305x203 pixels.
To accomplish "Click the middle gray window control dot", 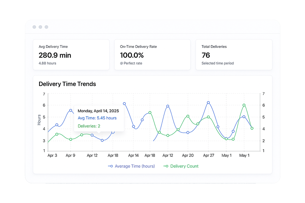I will [40, 27].
